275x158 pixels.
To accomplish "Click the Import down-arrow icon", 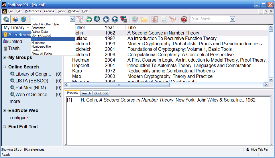I will pyautogui.click(x=106, y=19).
